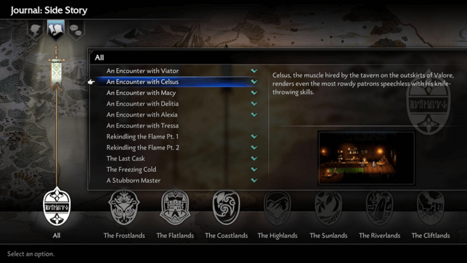Click the checkmark beside The Last Cask

tap(254, 158)
